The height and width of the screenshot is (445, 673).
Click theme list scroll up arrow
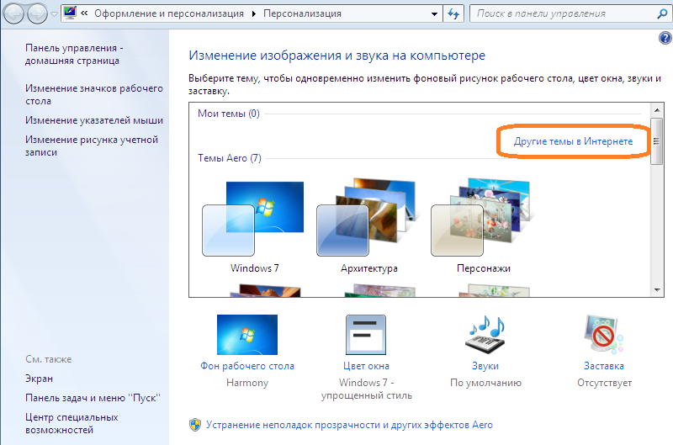(x=657, y=110)
